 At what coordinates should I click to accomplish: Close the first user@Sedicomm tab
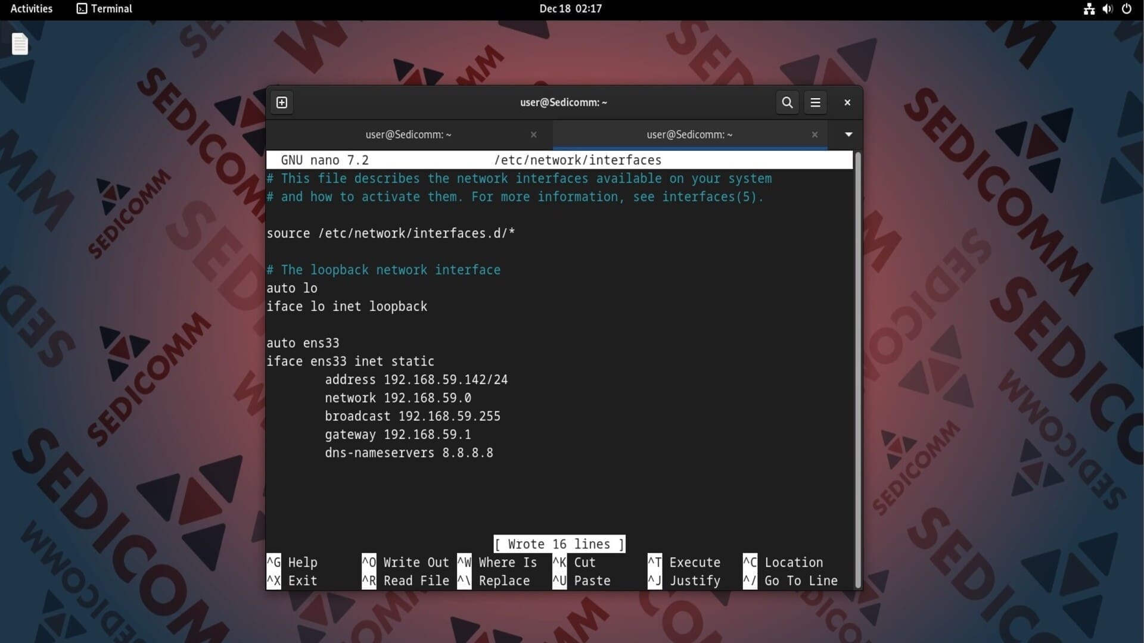pos(533,135)
